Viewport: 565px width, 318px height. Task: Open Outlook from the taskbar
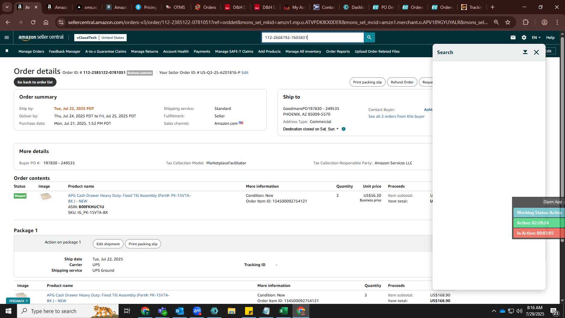click(180, 311)
